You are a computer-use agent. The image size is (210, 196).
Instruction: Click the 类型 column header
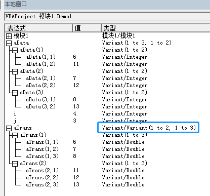point(155,28)
